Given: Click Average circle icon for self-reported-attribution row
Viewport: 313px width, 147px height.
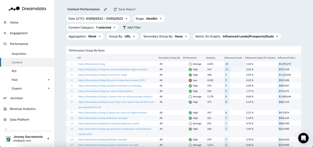Looking at the screenshot, I should coord(190,124).
